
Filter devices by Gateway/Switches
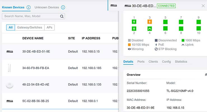[29, 27]
